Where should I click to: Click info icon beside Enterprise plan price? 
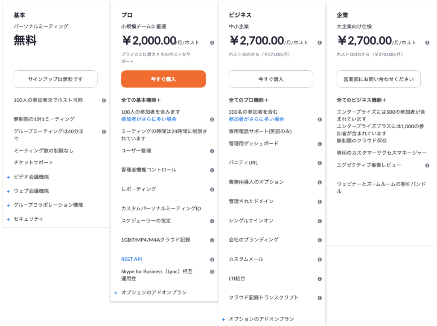427,43
